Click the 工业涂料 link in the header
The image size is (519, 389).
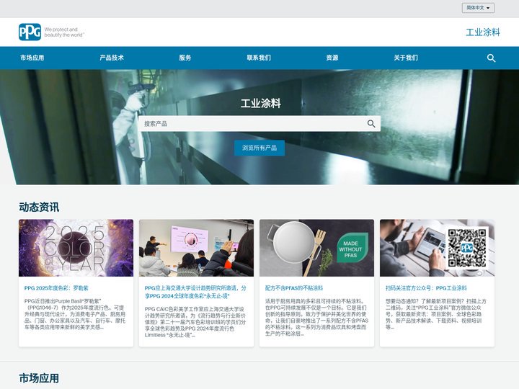[x=483, y=32]
